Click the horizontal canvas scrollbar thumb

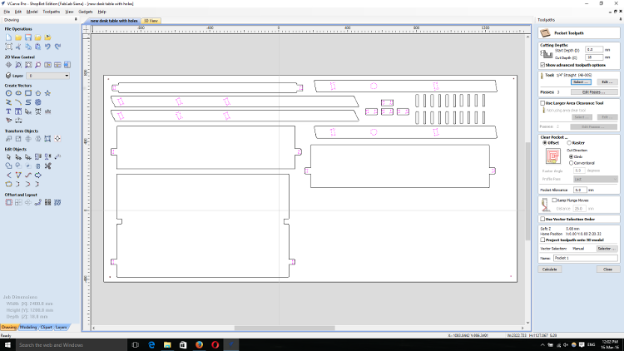pos(285,328)
